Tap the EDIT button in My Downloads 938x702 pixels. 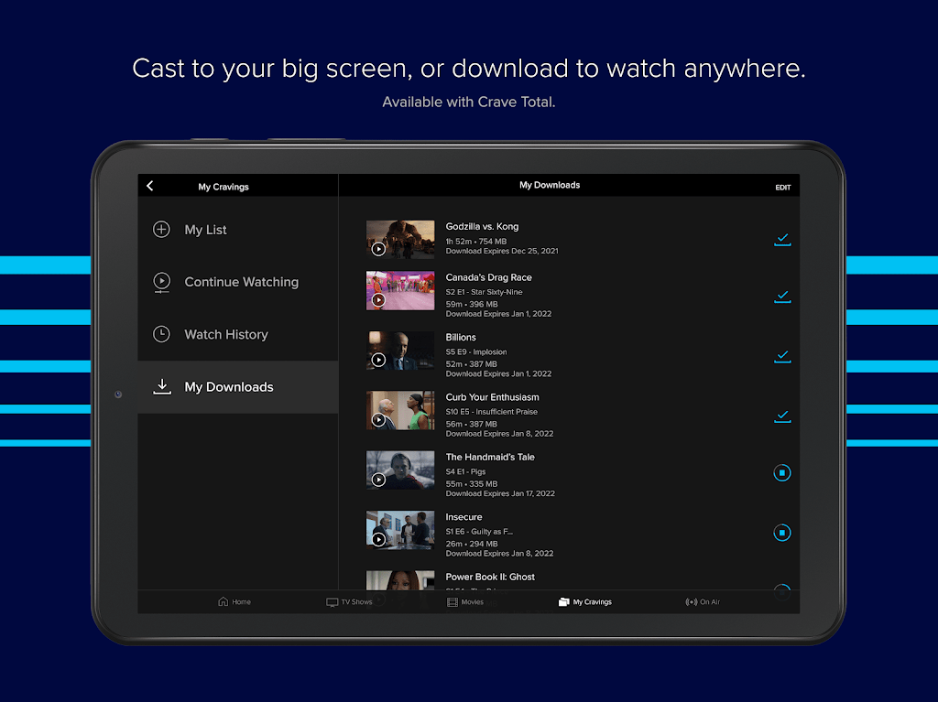[x=782, y=187]
